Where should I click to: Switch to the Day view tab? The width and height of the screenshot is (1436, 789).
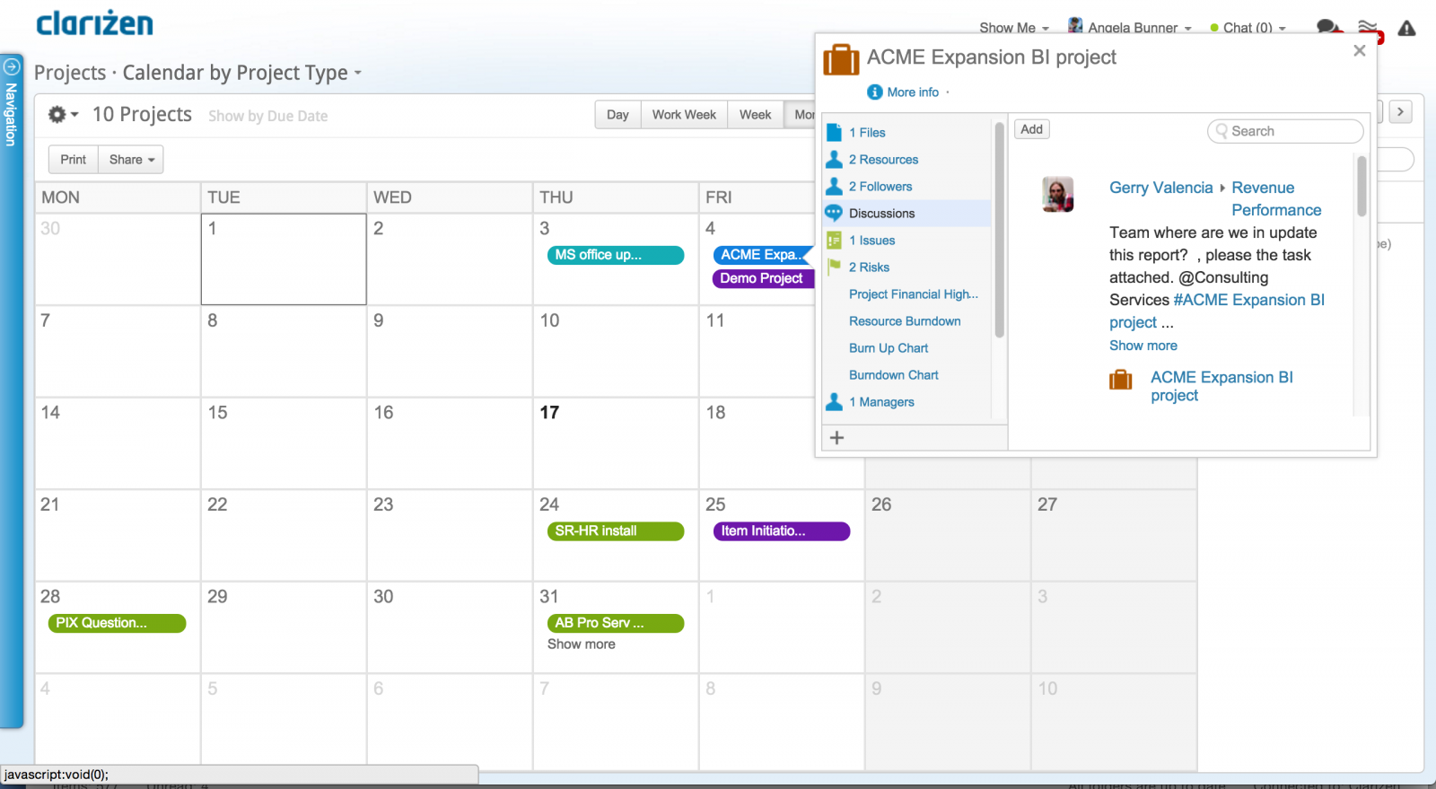(x=617, y=115)
